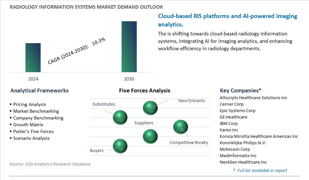Click the green sphere below Suppliers label
This screenshot has height=180, width=309.
click(150, 137)
